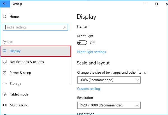168x115 pixels.
Task: Click the Notifications & actions icon
Action: pos(4,62)
